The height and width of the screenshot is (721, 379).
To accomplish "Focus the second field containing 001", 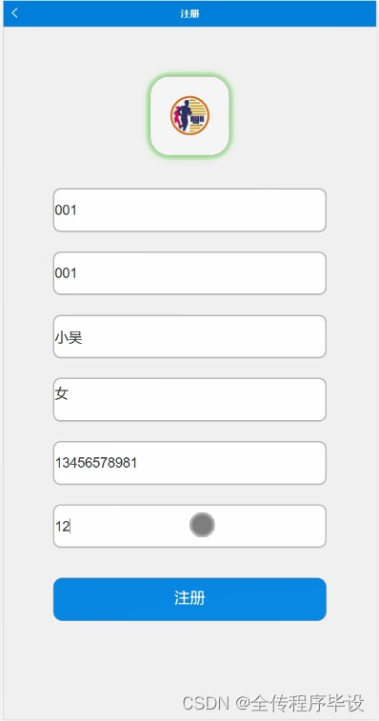I will coord(189,273).
